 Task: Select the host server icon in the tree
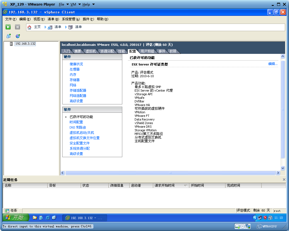pos(11,44)
